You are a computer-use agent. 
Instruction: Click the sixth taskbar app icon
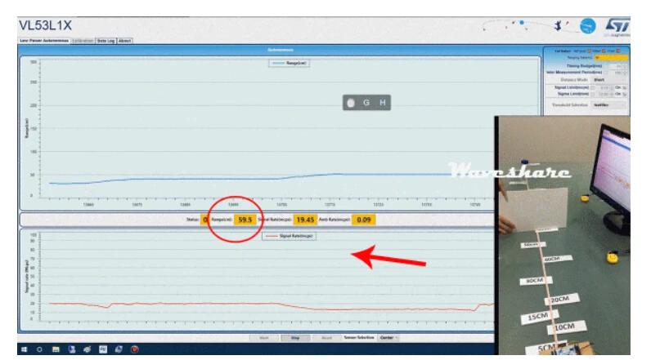[x=103, y=349]
